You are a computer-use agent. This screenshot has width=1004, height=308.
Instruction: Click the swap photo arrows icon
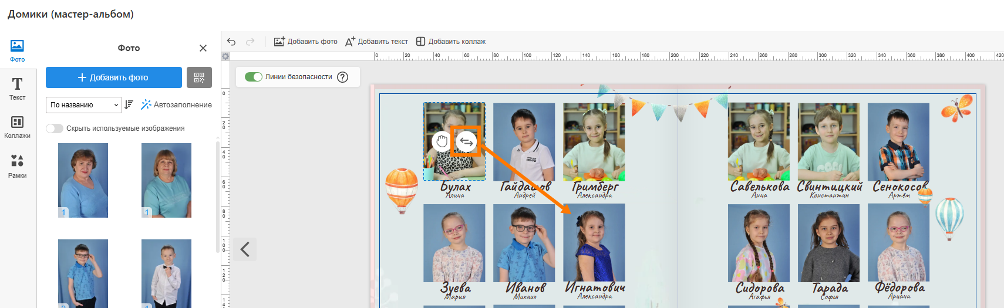[x=466, y=141]
